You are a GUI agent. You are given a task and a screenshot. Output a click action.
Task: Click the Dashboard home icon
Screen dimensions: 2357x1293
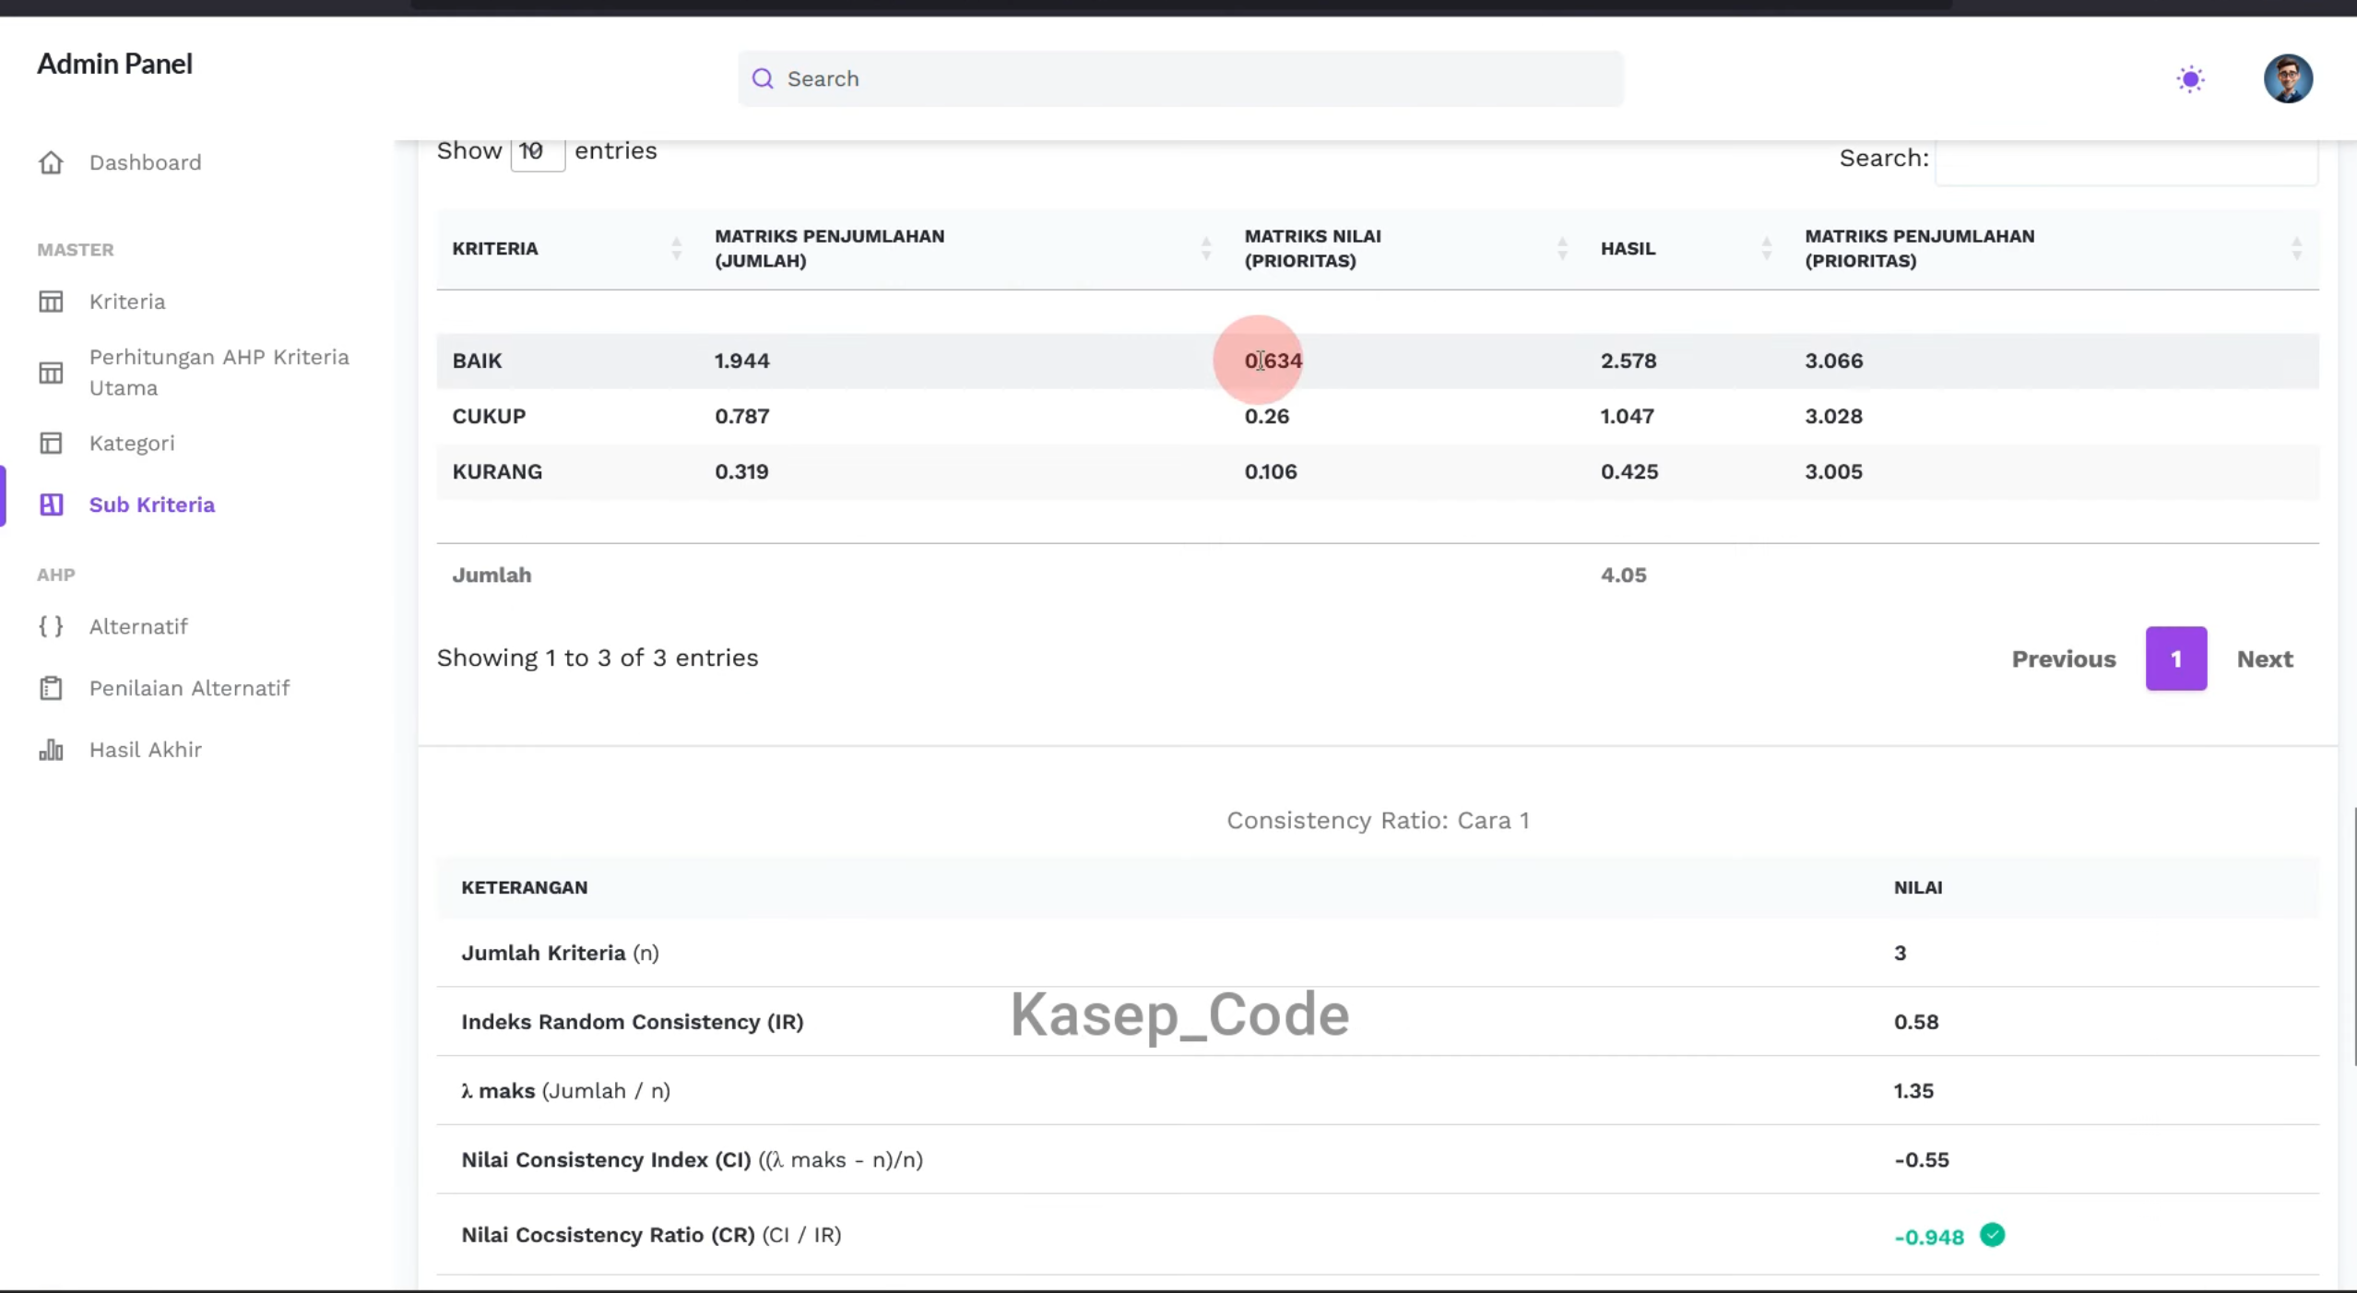point(51,162)
